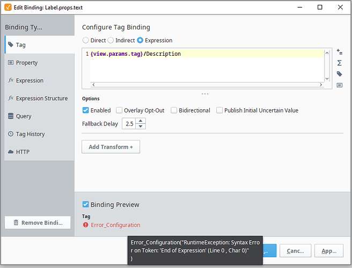Screen dimensions: 352x268
Task: Check the Bidirectional option
Action: (174, 110)
